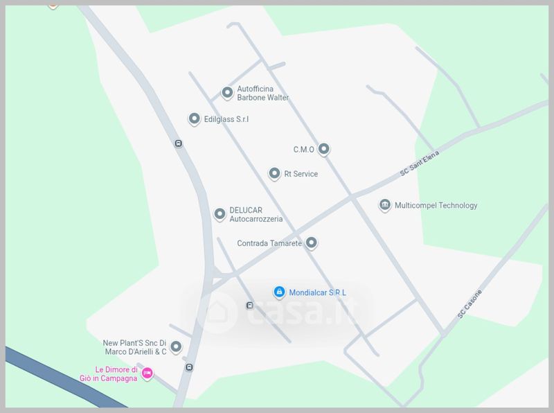Click the bus stop icon near Edilglass

(179, 143)
